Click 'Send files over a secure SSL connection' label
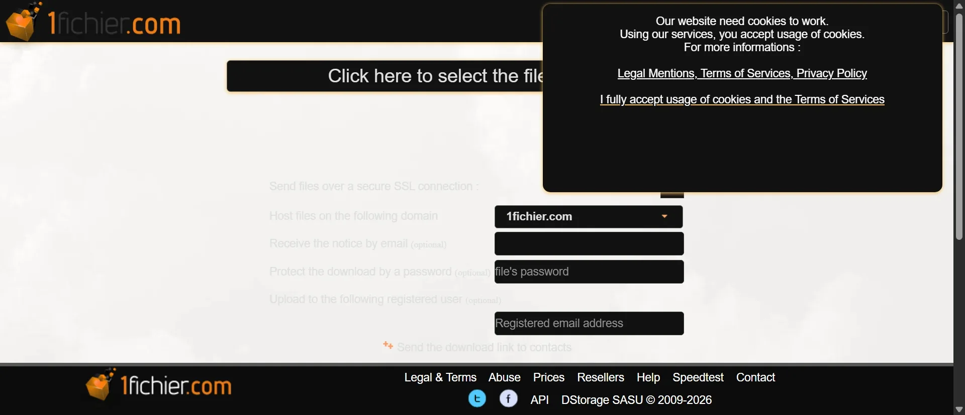This screenshot has width=965, height=415. coord(374,186)
